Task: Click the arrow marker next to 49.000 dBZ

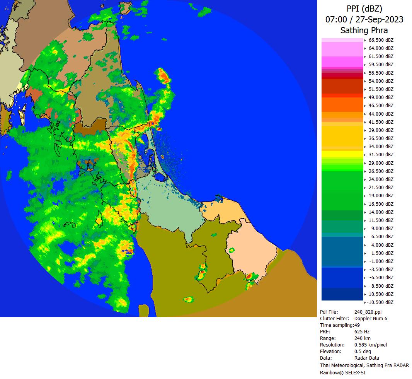Action: [365, 97]
